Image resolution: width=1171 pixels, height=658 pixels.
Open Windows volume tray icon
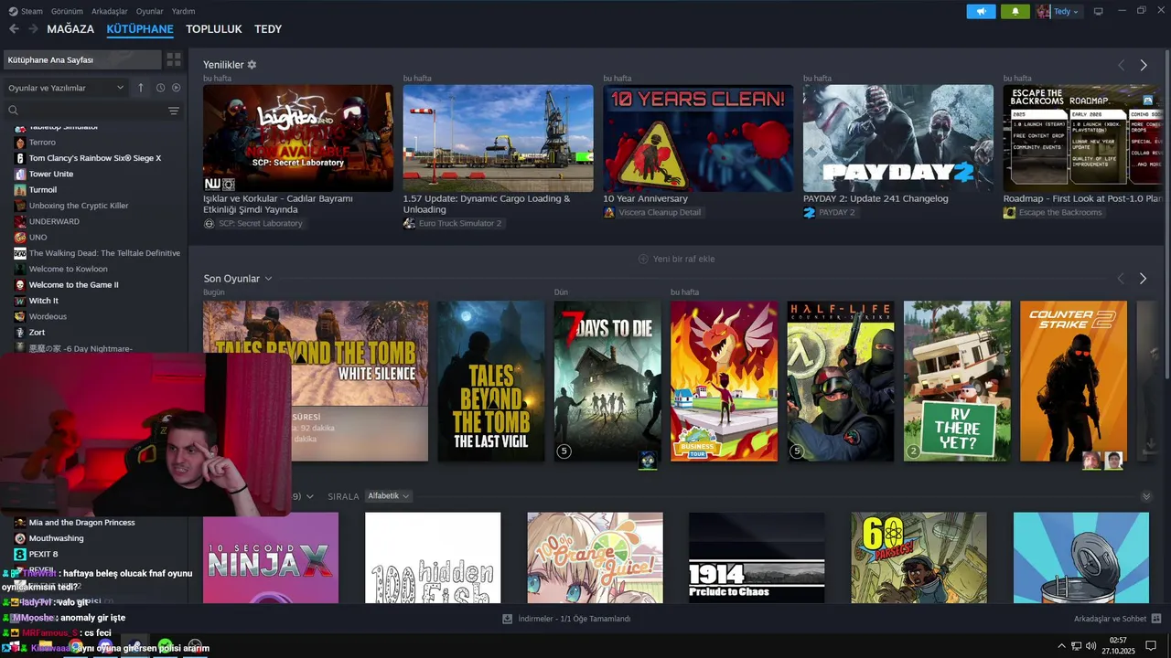1090,646
